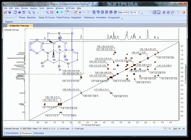Toggle the molecular structure display icon

click(76, 12)
